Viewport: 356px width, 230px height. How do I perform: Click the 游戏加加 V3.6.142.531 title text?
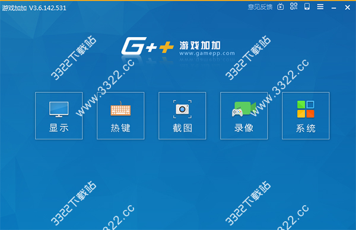[x=34, y=8]
